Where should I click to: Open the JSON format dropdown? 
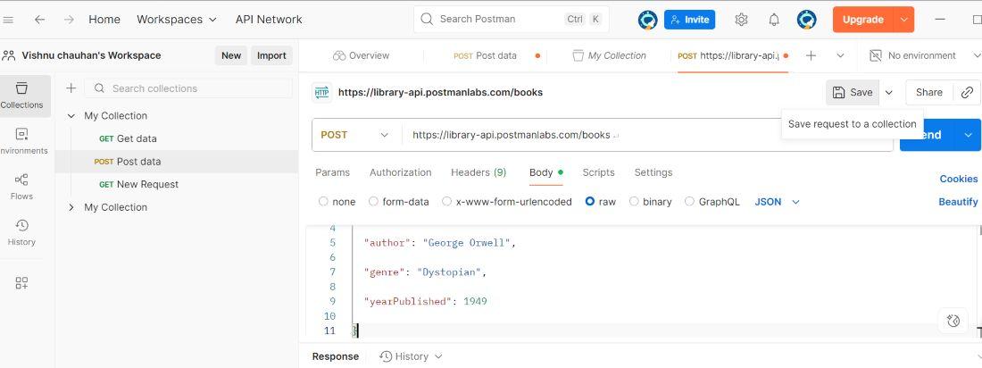(x=777, y=202)
